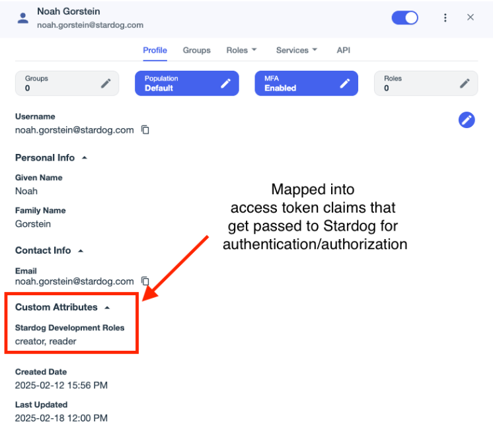Viewport: 493px width, 432px height.
Task: Click the Stardog Development Roles label
Action: coord(70,328)
